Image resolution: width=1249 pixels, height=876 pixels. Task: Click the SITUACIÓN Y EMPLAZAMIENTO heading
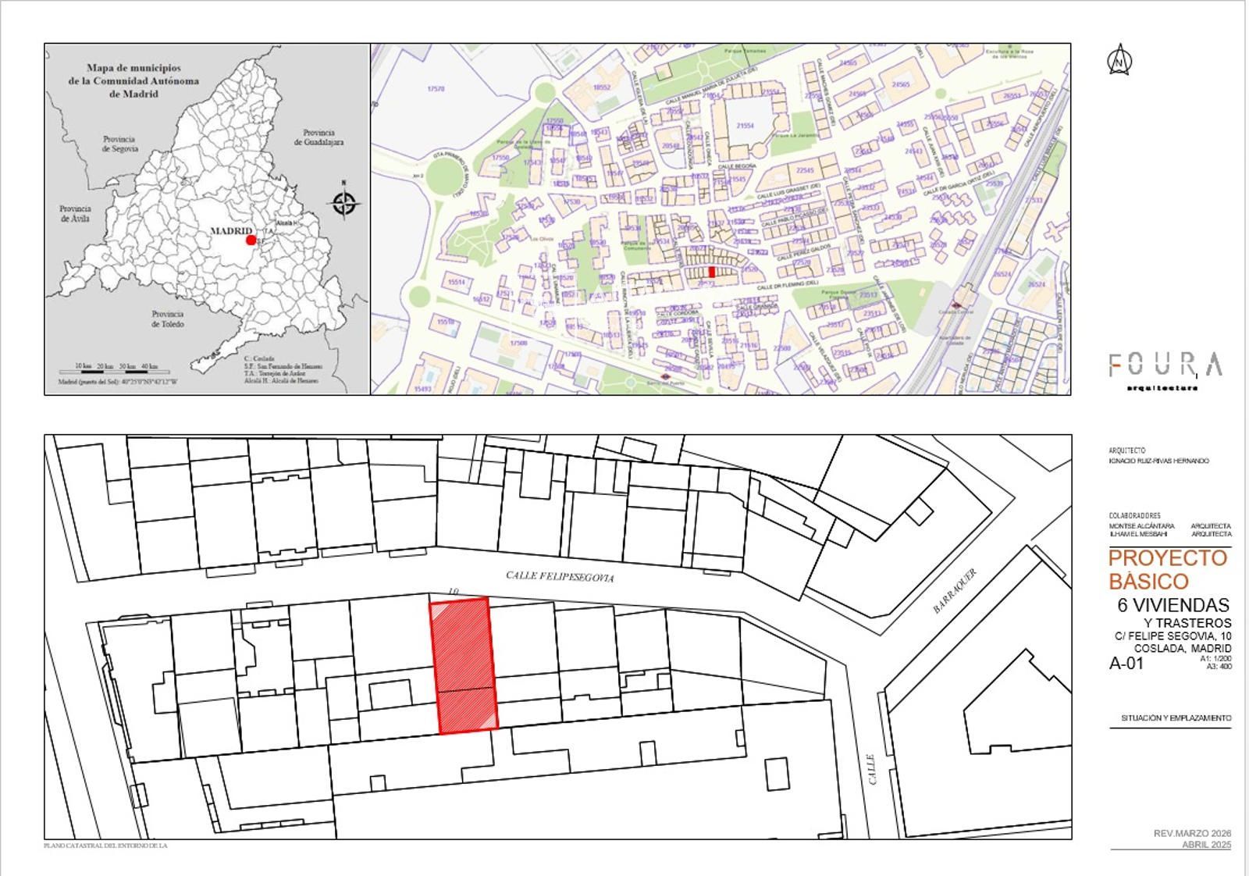[x=1176, y=718]
